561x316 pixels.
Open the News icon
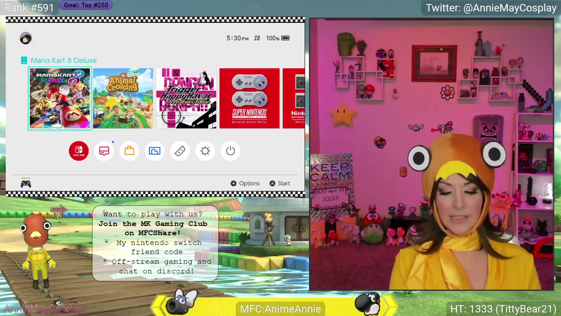104,151
